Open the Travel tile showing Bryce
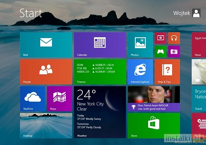 click(x=199, y=99)
